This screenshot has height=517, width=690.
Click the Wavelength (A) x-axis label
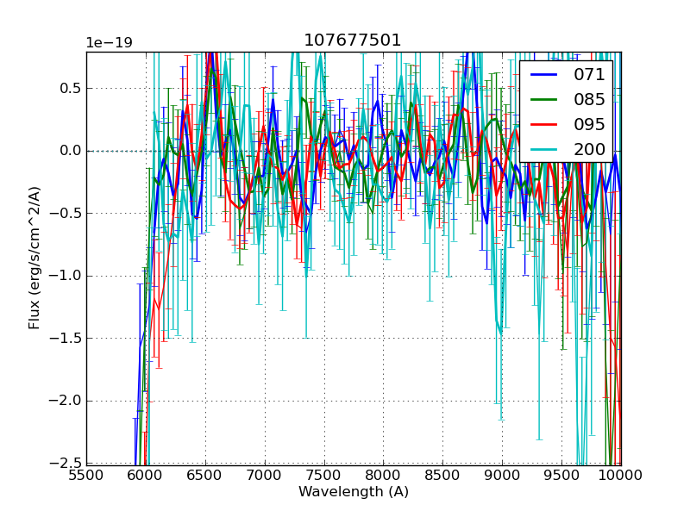tap(353, 492)
